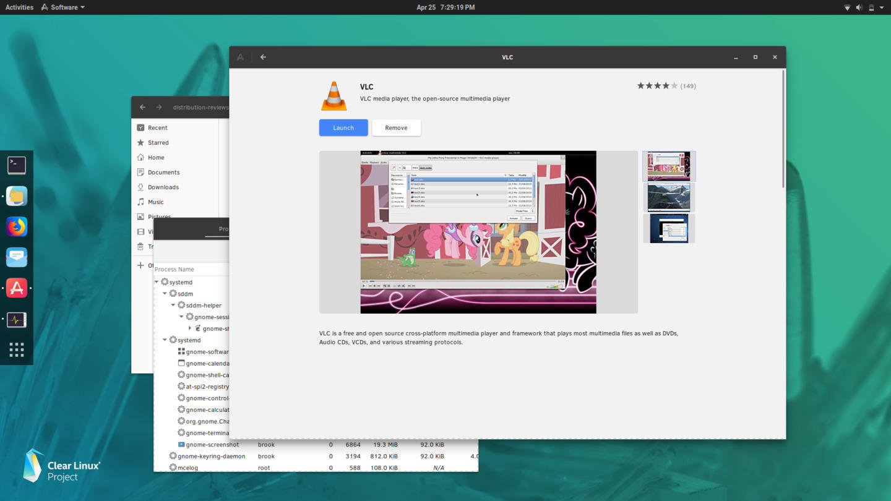
Task: Launch Firefox from the dock
Action: tap(17, 227)
